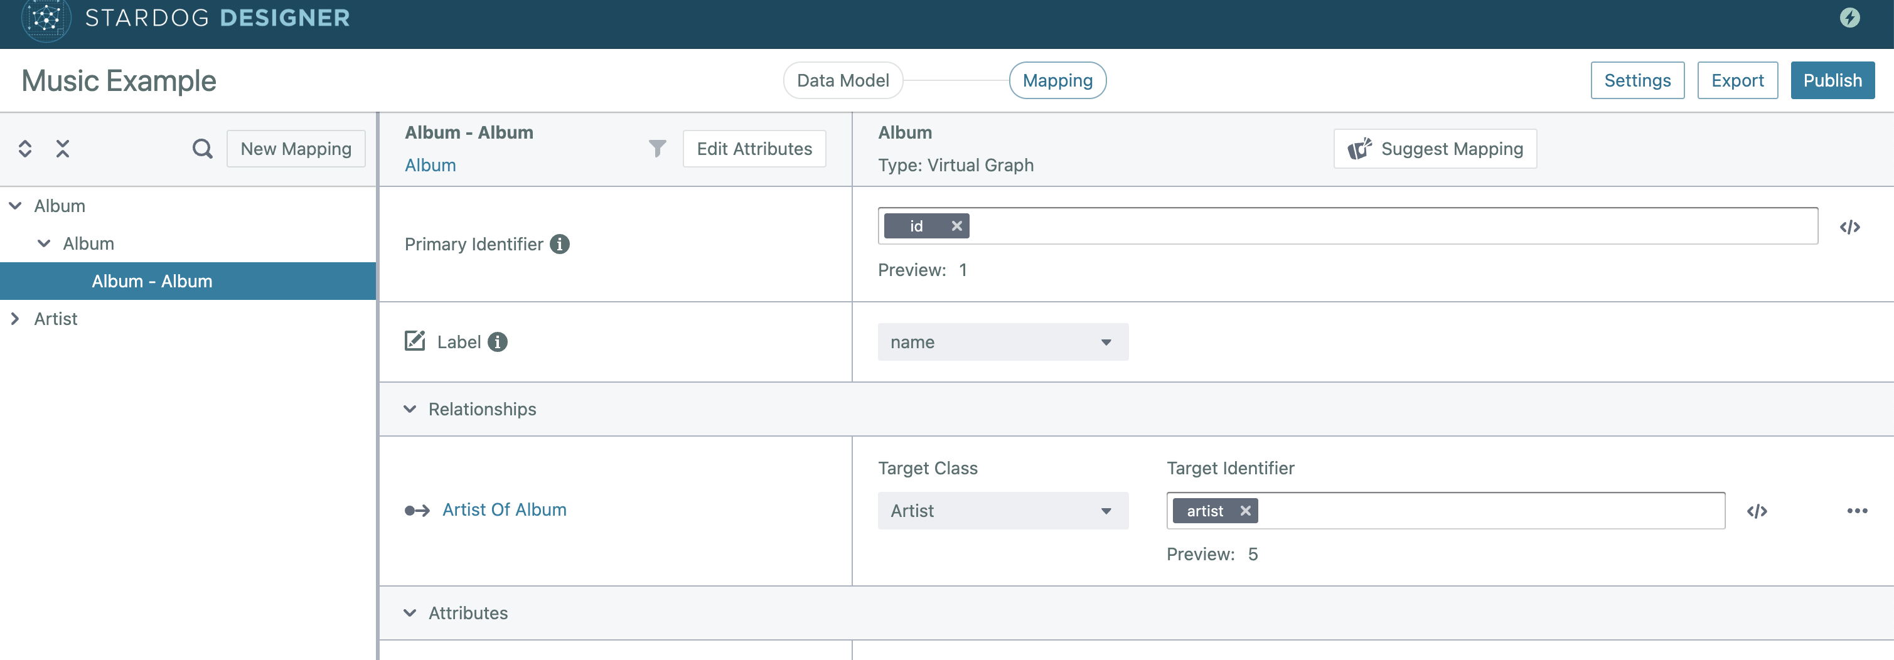Click the lightning bolt icon in header
Image resolution: width=1894 pixels, height=660 pixels.
1849,18
